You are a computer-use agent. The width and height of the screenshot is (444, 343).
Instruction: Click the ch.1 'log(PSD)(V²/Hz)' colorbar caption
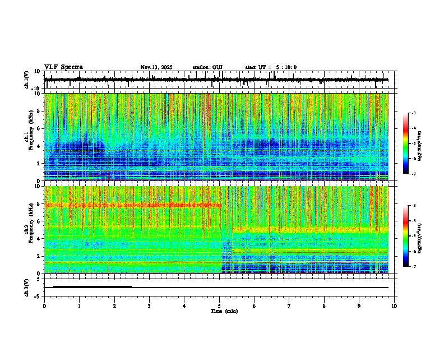[420, 146]
